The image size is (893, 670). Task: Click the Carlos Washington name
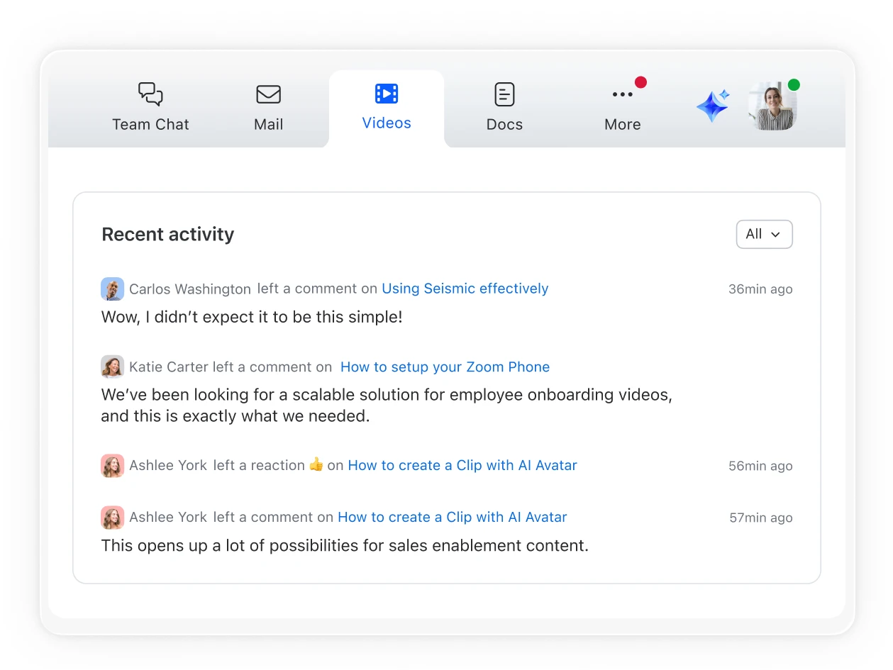click(189, 289)
